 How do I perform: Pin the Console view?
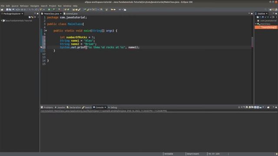[x=261, y=107]
